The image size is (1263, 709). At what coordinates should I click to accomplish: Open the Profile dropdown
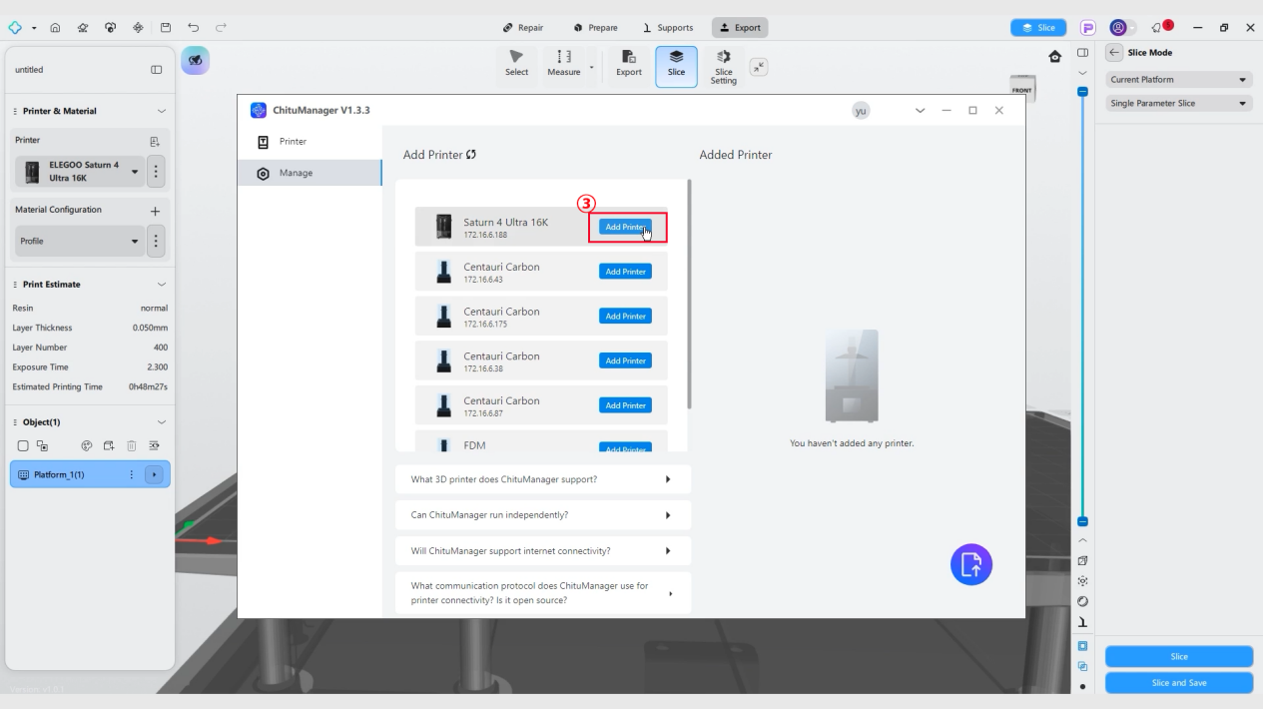point(79,241)
